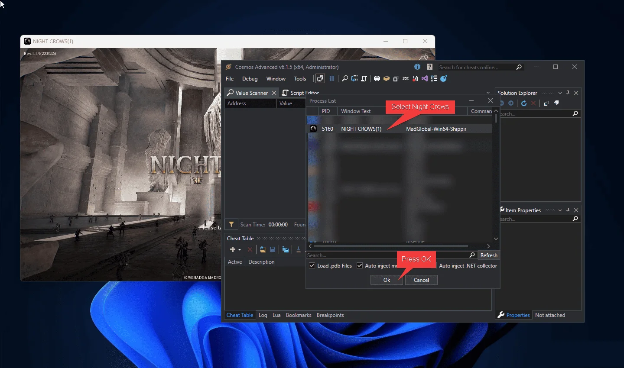
Task: Click the purple Visual Studio toolbar icon
Action: point(425,78)
